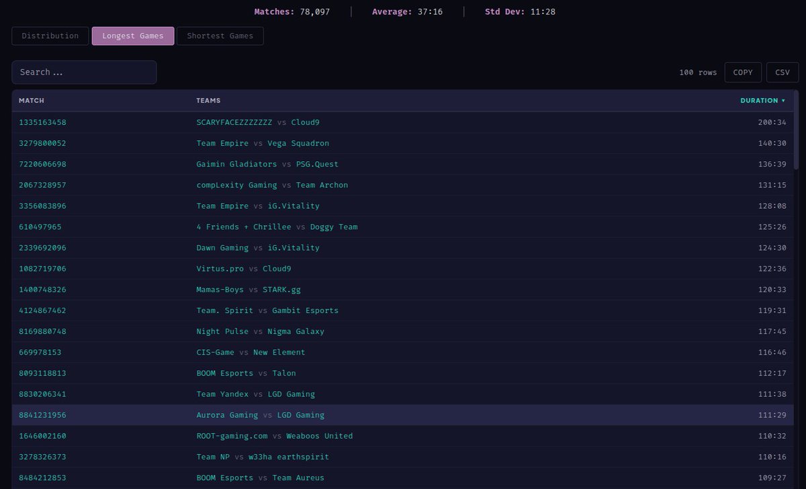
Task: Sort by the TEAMS column header
Action: [208, 101]
